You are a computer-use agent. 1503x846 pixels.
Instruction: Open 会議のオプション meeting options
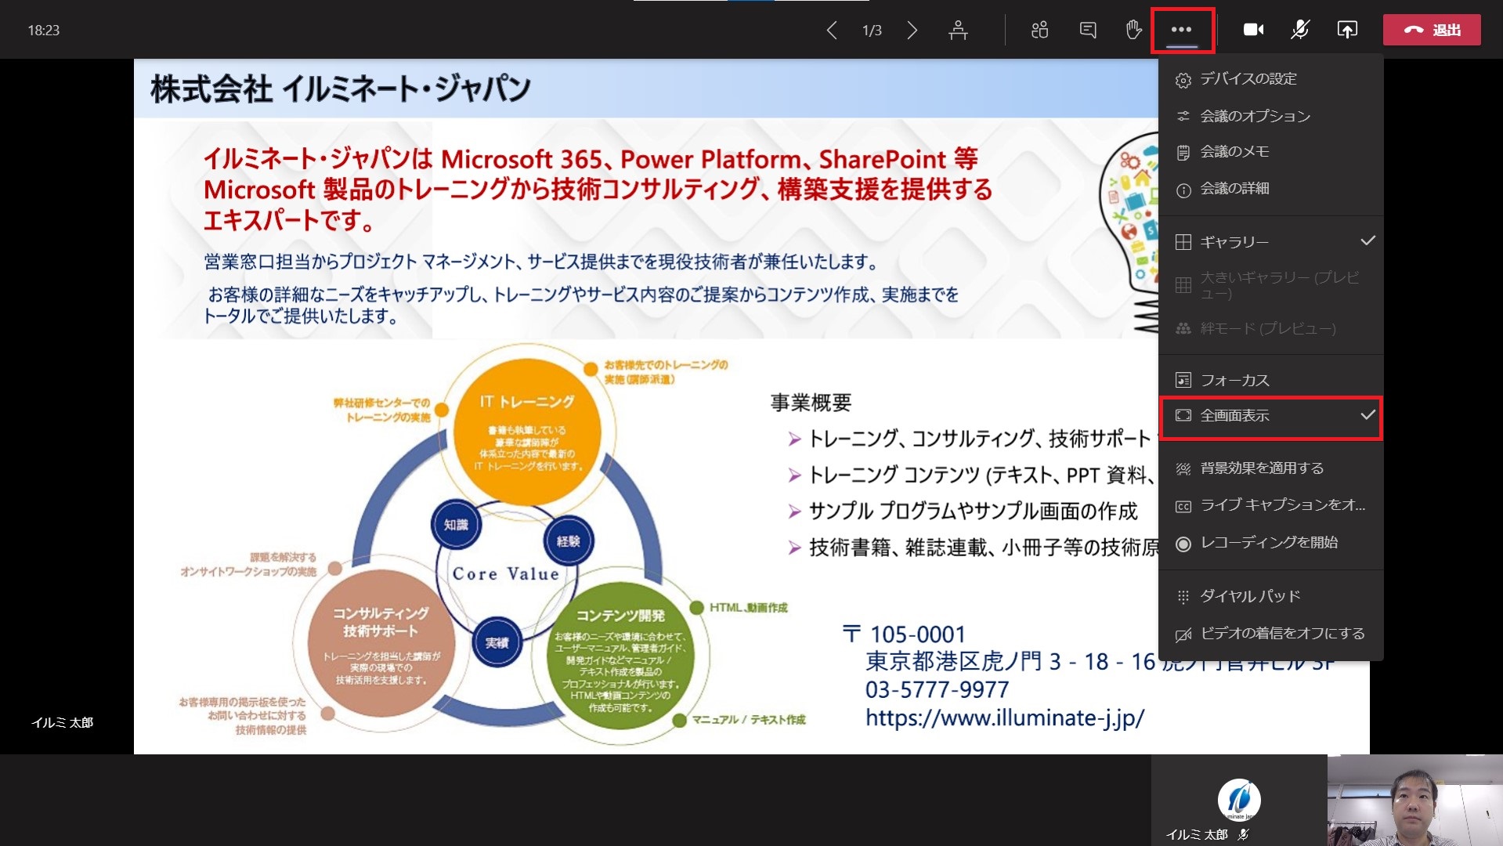tap(1270, 116)
